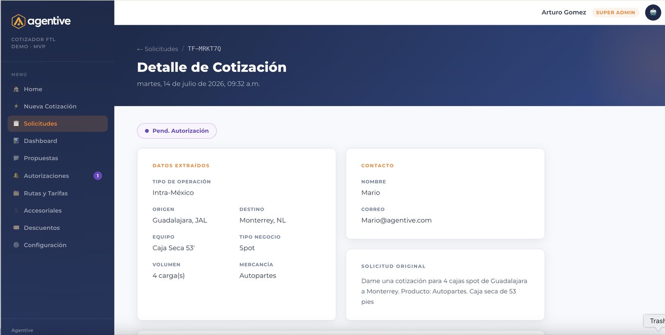Image resolution: width=665 pixels, height=335 pixels.
Task: Click the Agentive logo icon
Action: tap(18, 21)
